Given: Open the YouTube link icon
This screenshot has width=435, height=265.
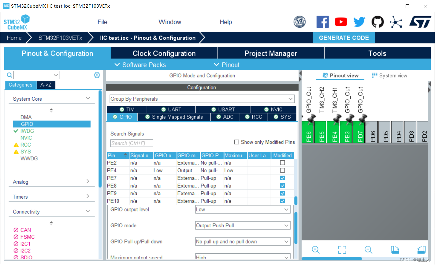Looking at the screenshot, I should tap(341, 22).
